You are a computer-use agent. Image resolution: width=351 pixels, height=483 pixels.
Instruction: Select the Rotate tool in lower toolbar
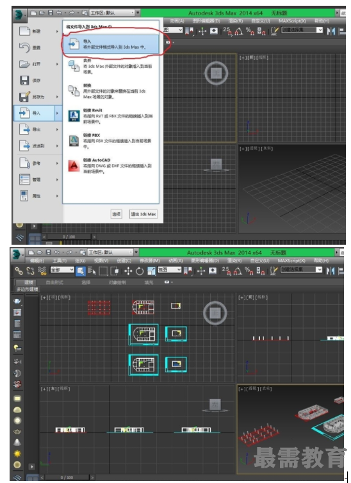140,271
